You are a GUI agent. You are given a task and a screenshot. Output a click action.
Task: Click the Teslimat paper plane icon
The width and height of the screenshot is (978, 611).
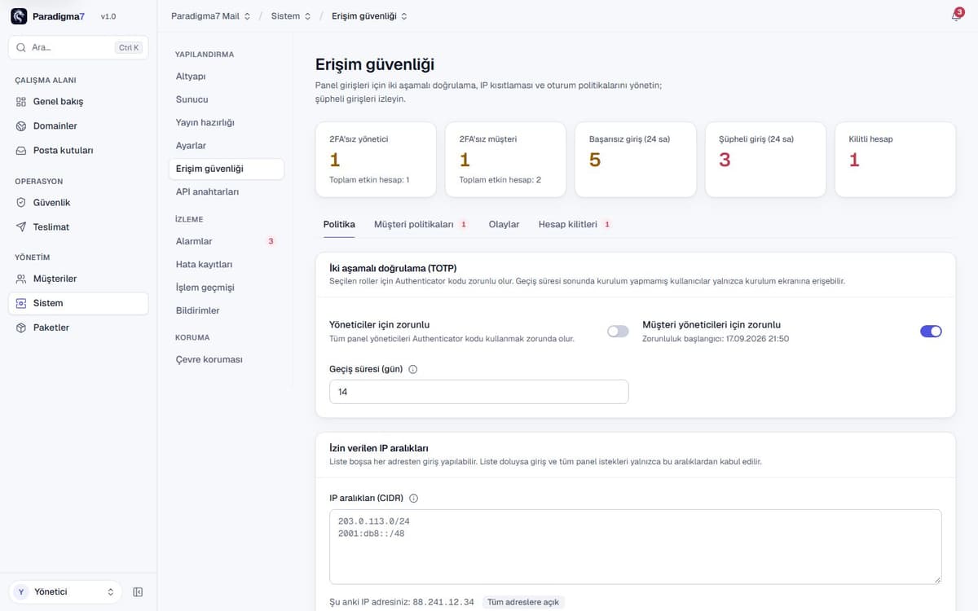(x=21, y=227)
